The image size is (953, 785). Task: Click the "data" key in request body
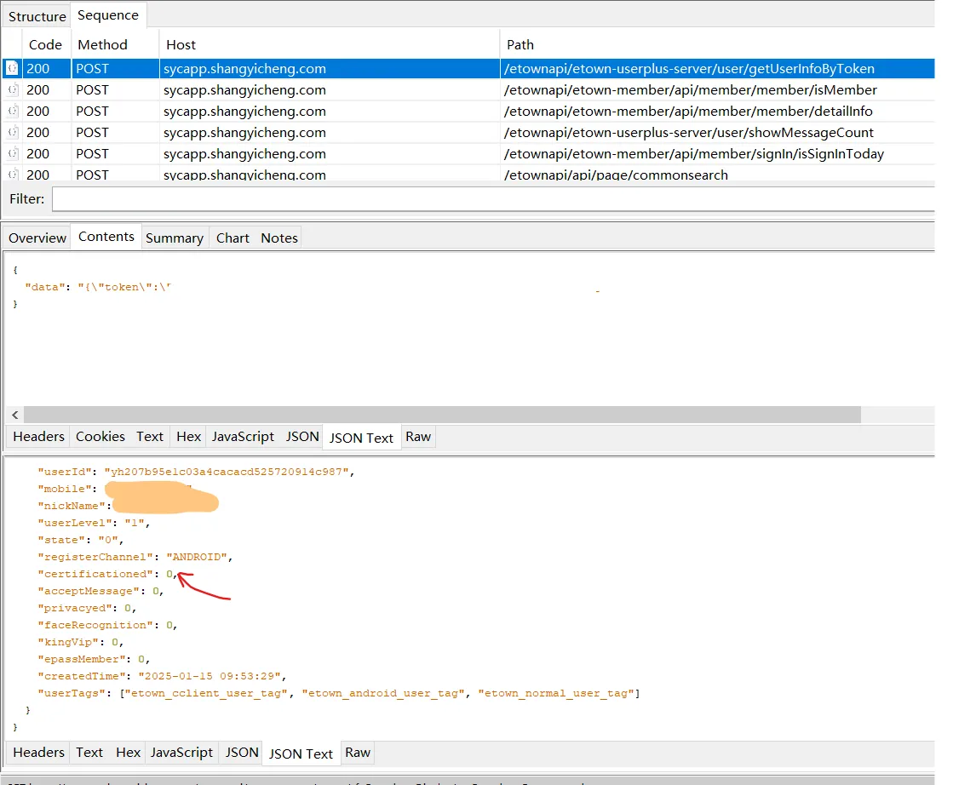tap(44, 287)
